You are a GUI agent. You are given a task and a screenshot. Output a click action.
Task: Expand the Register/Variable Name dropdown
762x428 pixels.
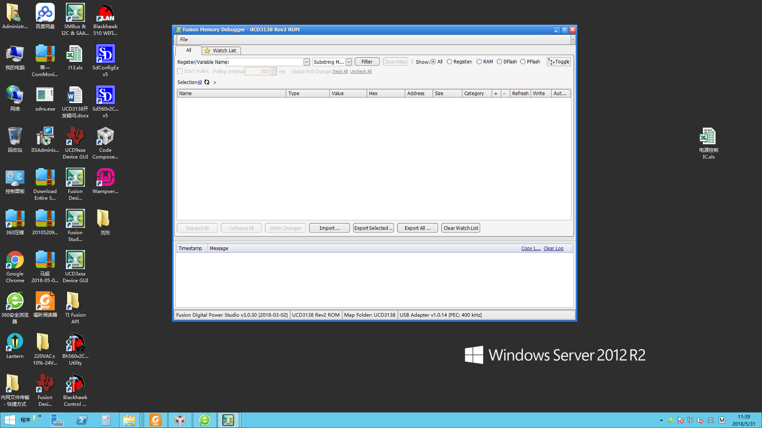point(306,62)
